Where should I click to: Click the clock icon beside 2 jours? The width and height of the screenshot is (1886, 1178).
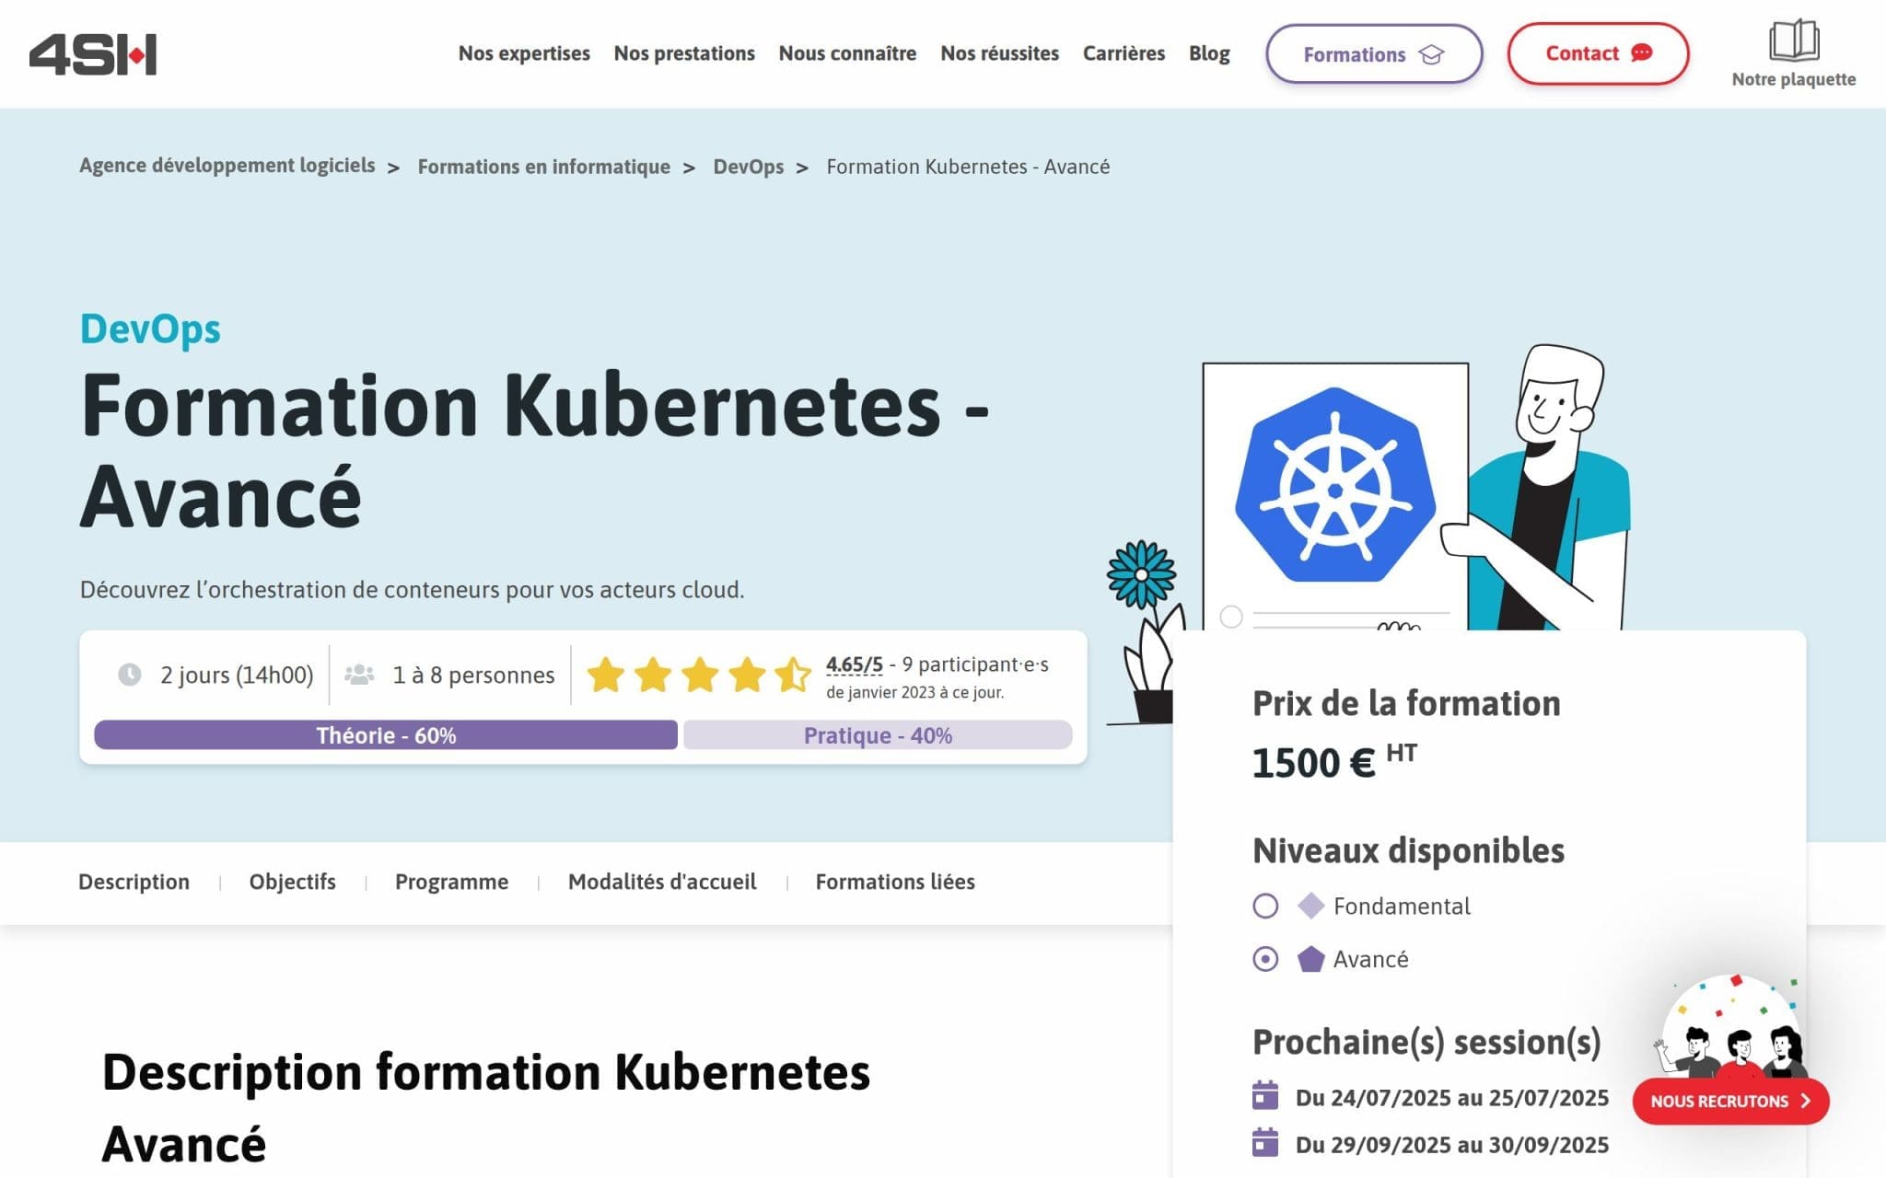click(129, 675)
